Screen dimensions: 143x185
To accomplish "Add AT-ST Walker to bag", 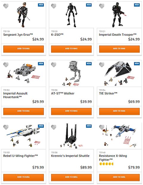I will point(71,111).
